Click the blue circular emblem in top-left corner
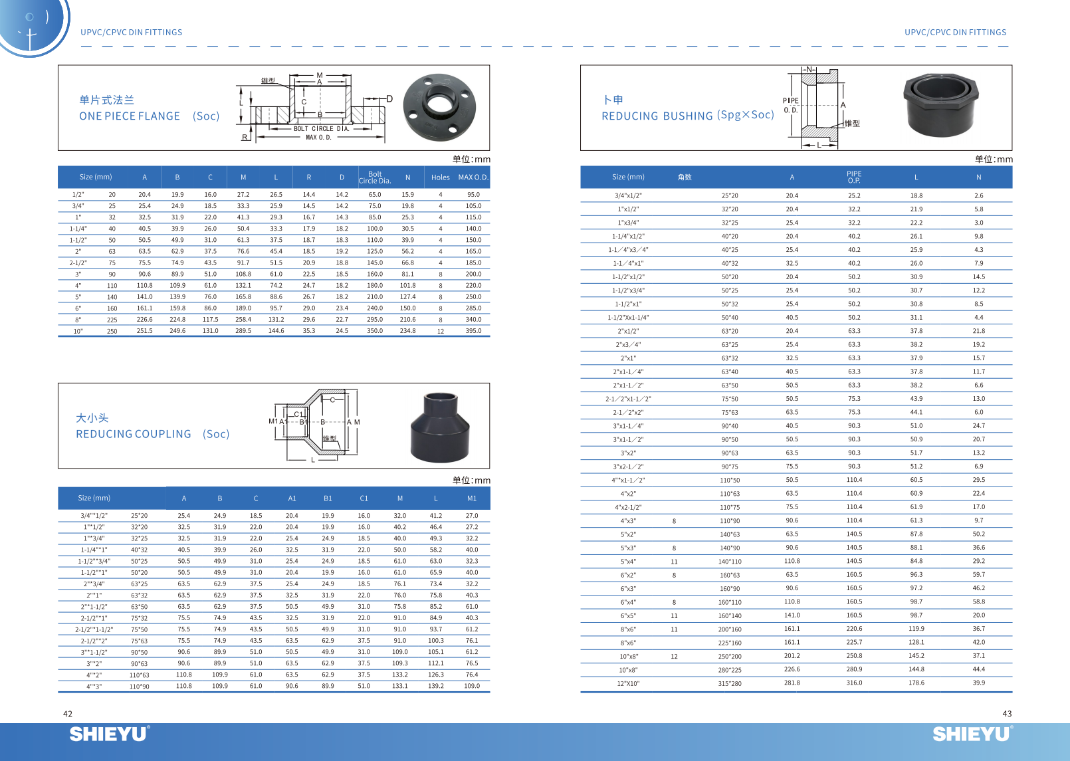Screen dimensions: 1070x761 tap(32, 27)
